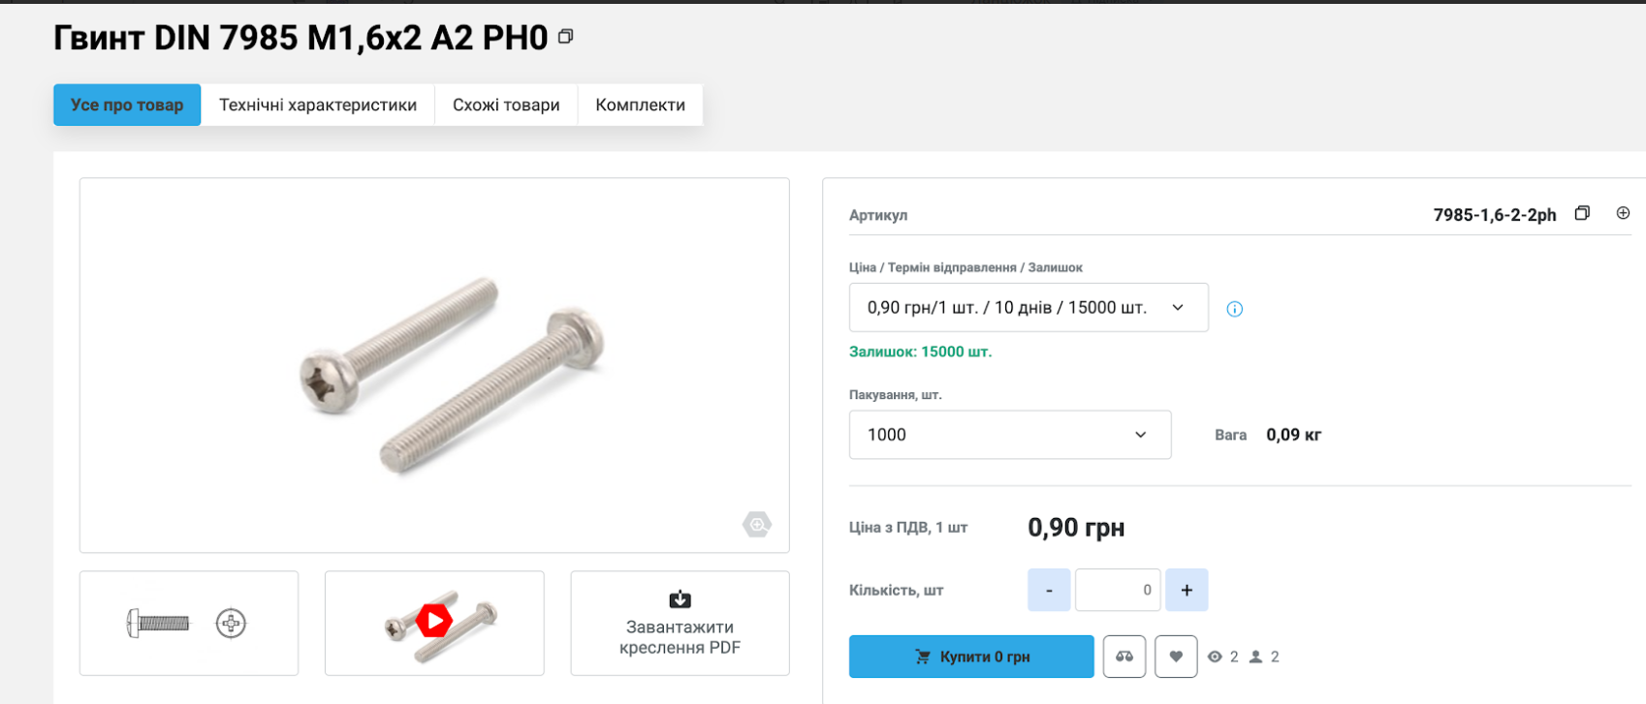The height and width of the screenshot is (704, 1646).
Task: Zoom the main screw product image
Action: coord(756,525)
